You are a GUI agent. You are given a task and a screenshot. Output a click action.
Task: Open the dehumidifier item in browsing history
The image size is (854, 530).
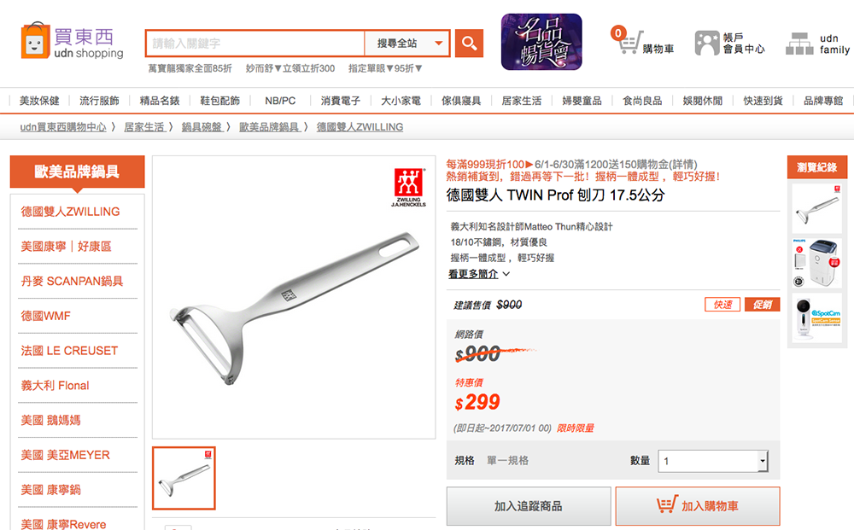coord(817,263)
